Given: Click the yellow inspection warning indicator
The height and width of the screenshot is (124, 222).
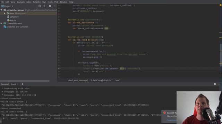Looking at the screenshot, I should [221, 5].
